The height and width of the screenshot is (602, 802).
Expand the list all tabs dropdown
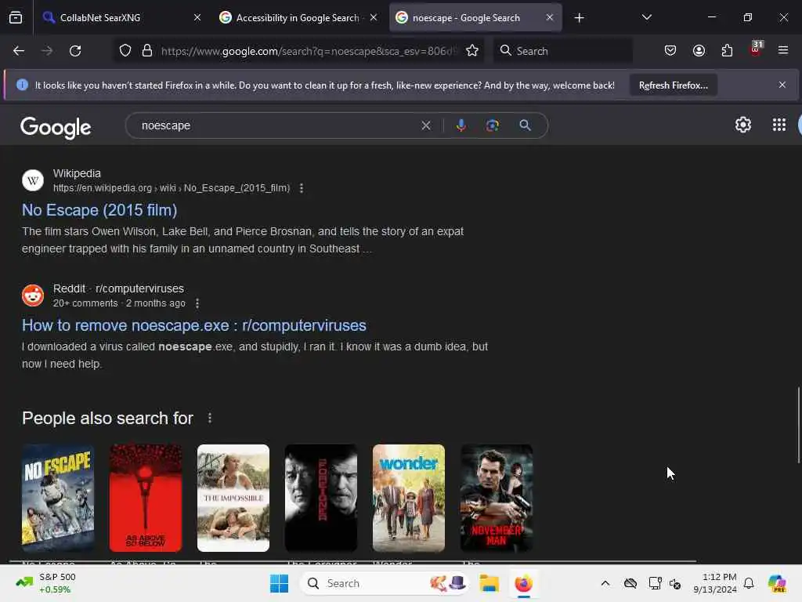pos(646,17)
